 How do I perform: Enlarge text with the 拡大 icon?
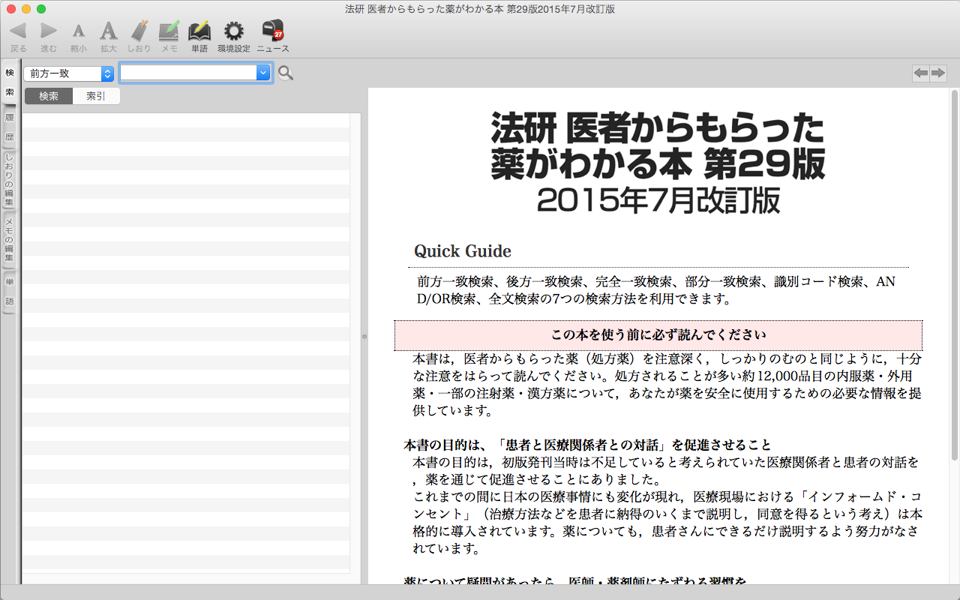pos(109,31)
